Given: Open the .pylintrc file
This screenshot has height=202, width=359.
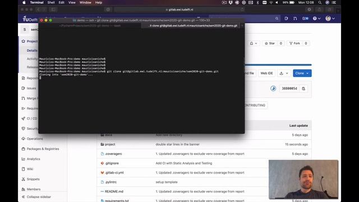Looking at the screenshot, I should pyautogui.click(x=111, y=182).
